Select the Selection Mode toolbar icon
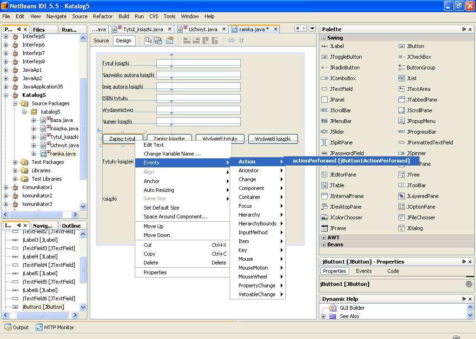Viewport: 476px width, 339px height. [148, 41]
